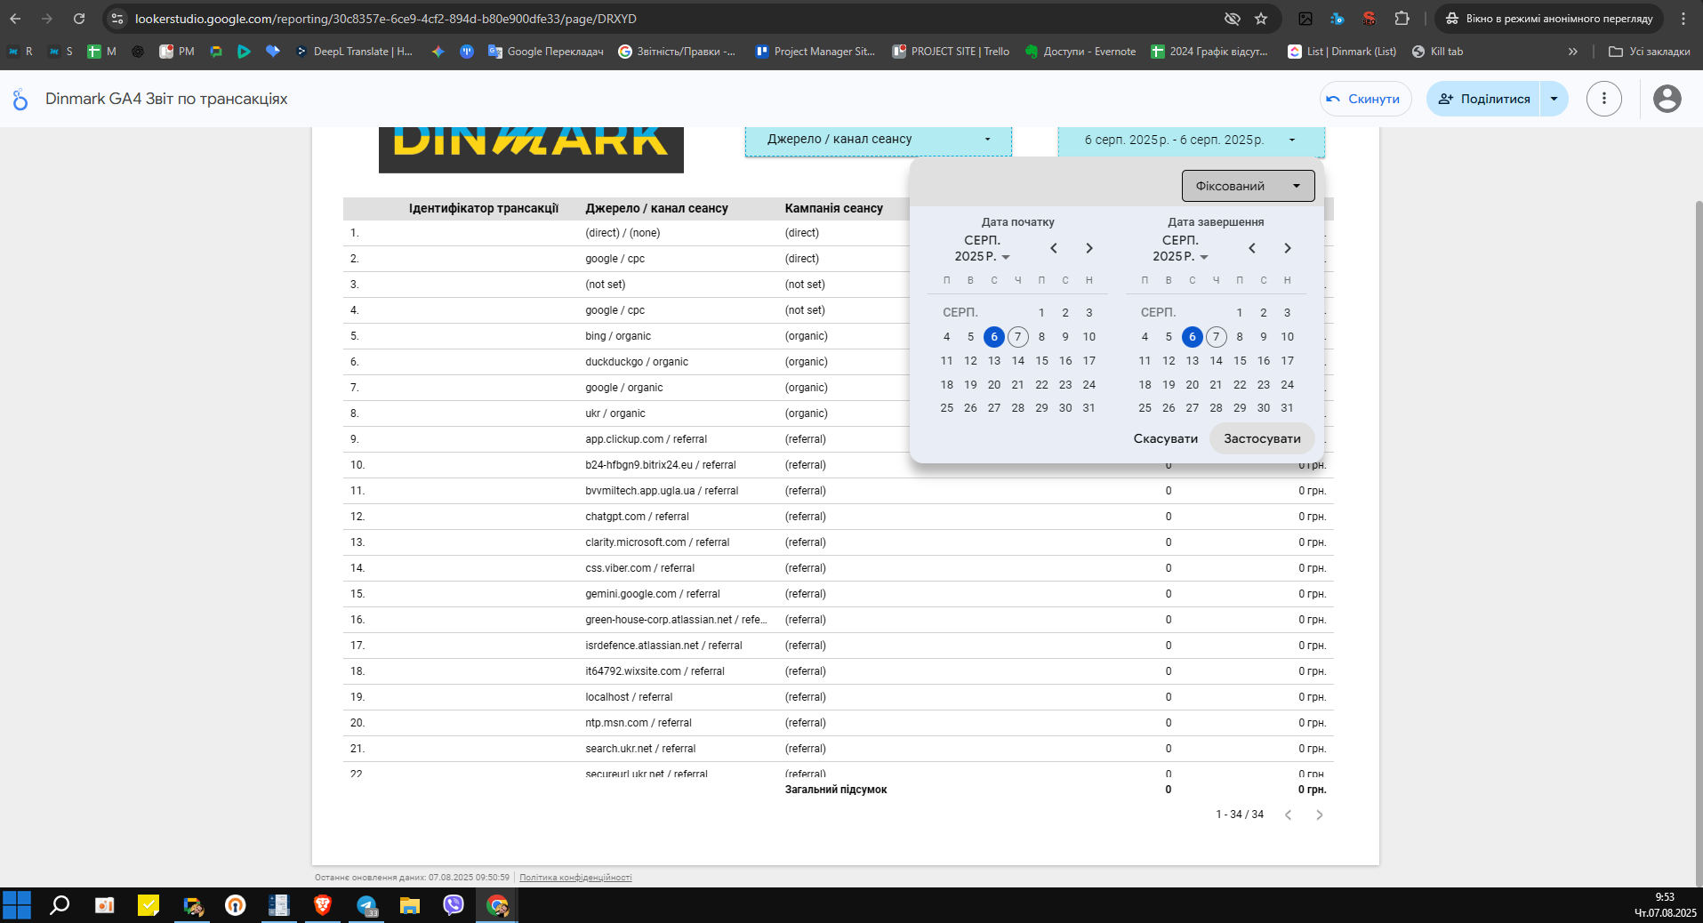Go to previous month in start date calendar
This screenshot has height=923, width=1703.
[1054, 248]
